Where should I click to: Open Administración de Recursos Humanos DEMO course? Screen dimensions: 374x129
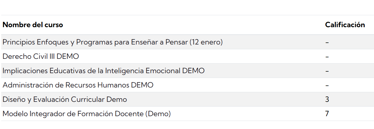78,85
